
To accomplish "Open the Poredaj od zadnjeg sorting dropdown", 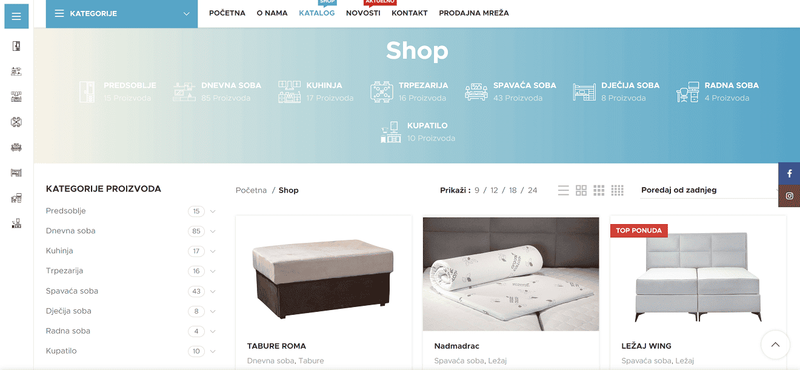I will (x=709, y=190).
